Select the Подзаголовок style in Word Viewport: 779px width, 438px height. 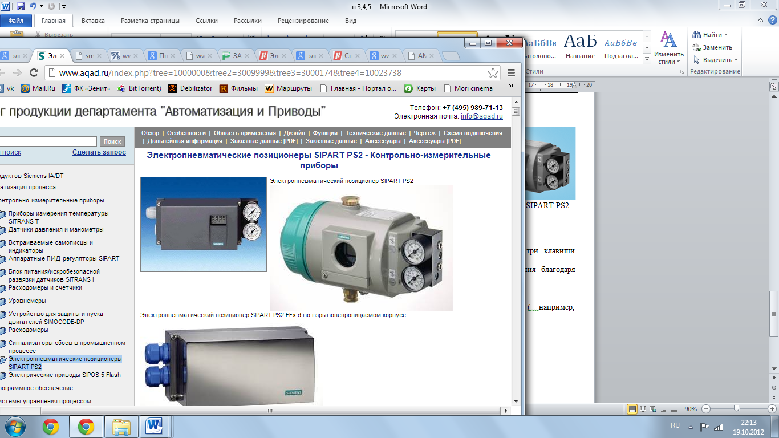(621, 47)
